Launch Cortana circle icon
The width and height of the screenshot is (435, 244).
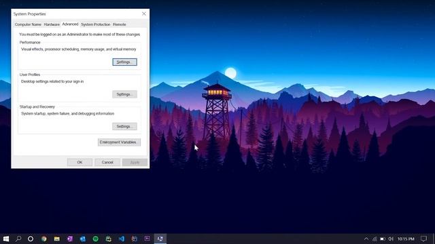[x=31, y=239]
